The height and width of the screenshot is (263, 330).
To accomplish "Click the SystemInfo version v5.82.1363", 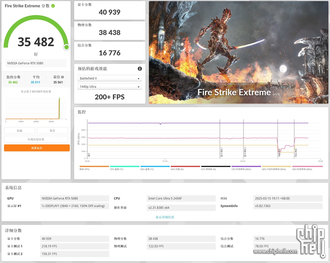I will (x=288, y=206).
